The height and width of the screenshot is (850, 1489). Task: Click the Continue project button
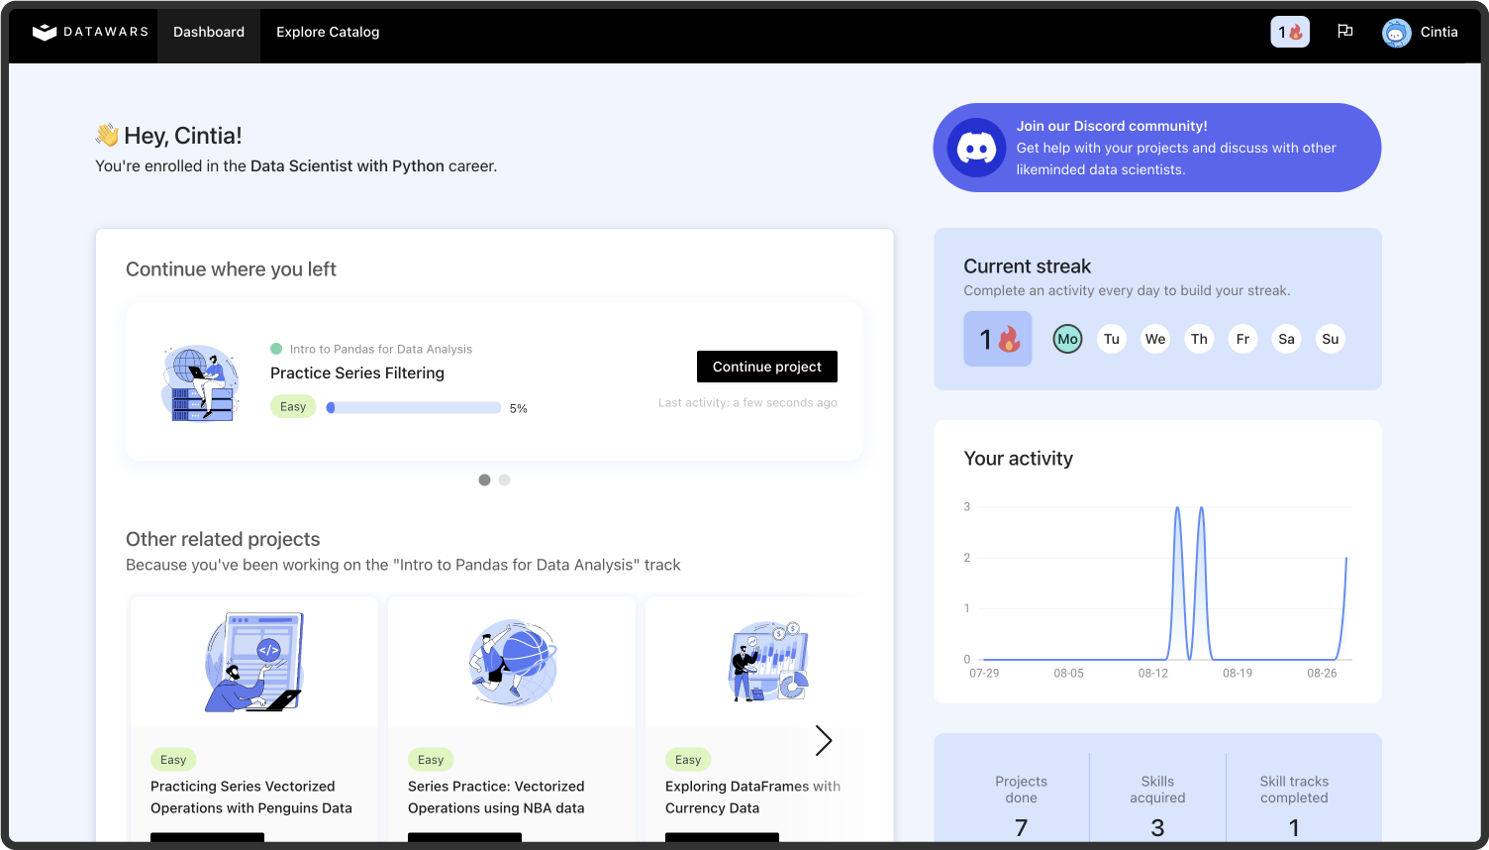click(x=766, y=367)
